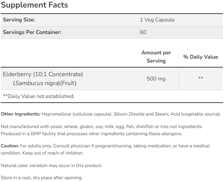The height and width of the screenshot is (182, 224).
Task: Click the Hypromellose (cellulose capsule) text
Action: 76,114
